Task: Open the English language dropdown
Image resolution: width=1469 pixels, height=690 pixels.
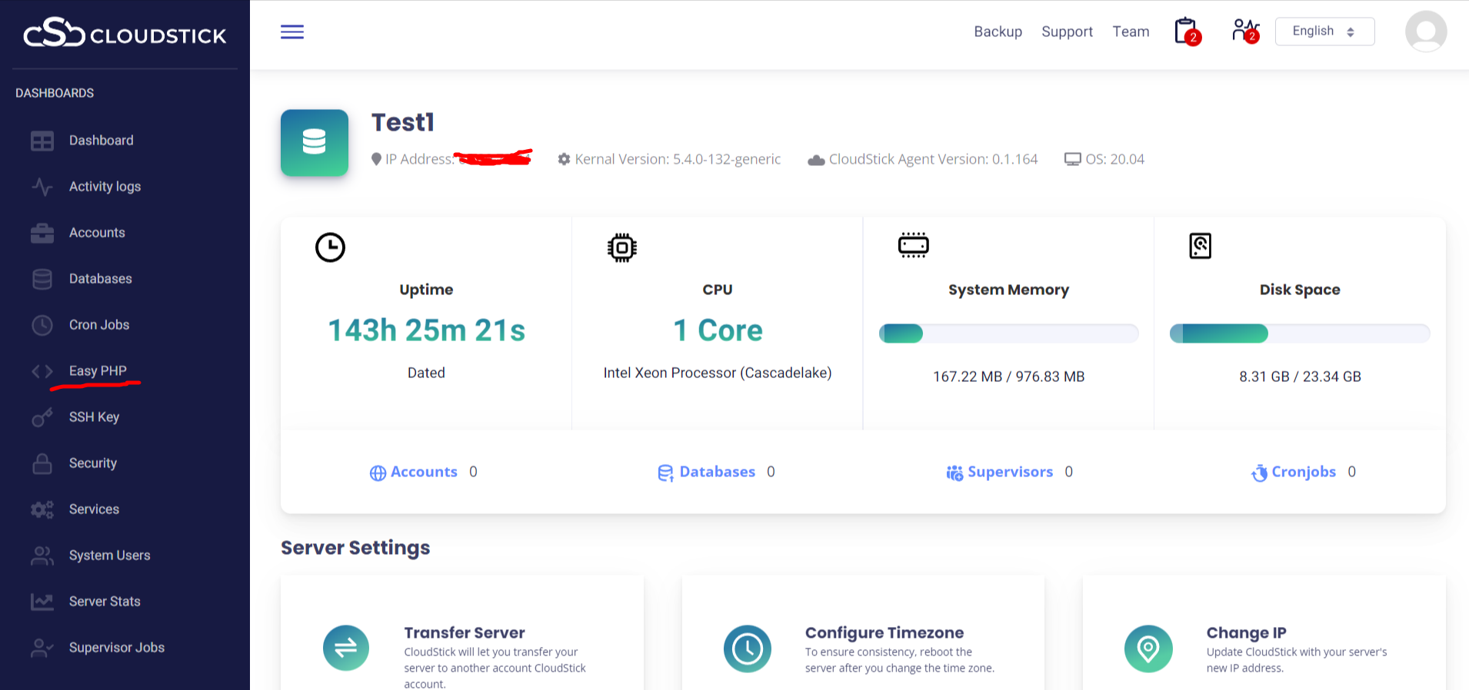Action: tap(1324, 32)
